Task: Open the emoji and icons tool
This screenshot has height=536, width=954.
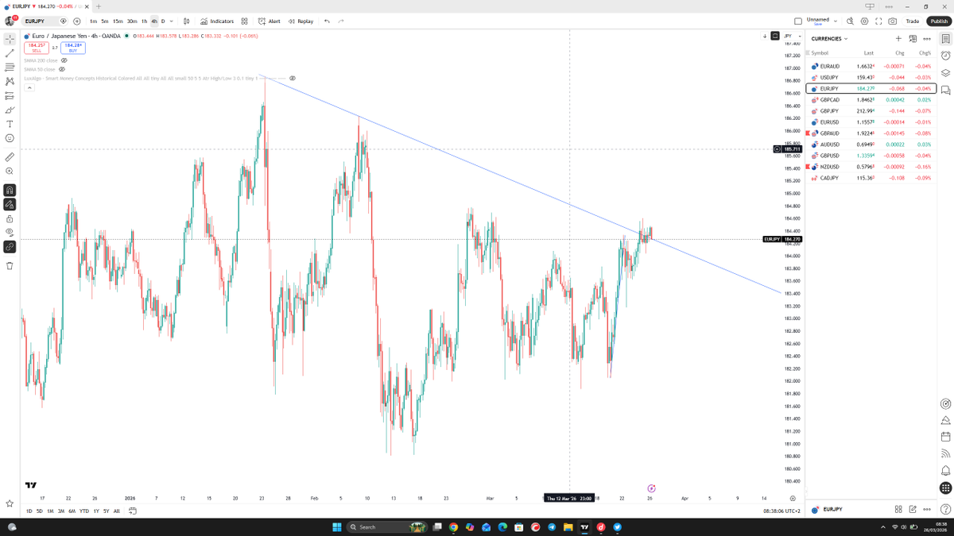Action: click(x=10, y=138)
